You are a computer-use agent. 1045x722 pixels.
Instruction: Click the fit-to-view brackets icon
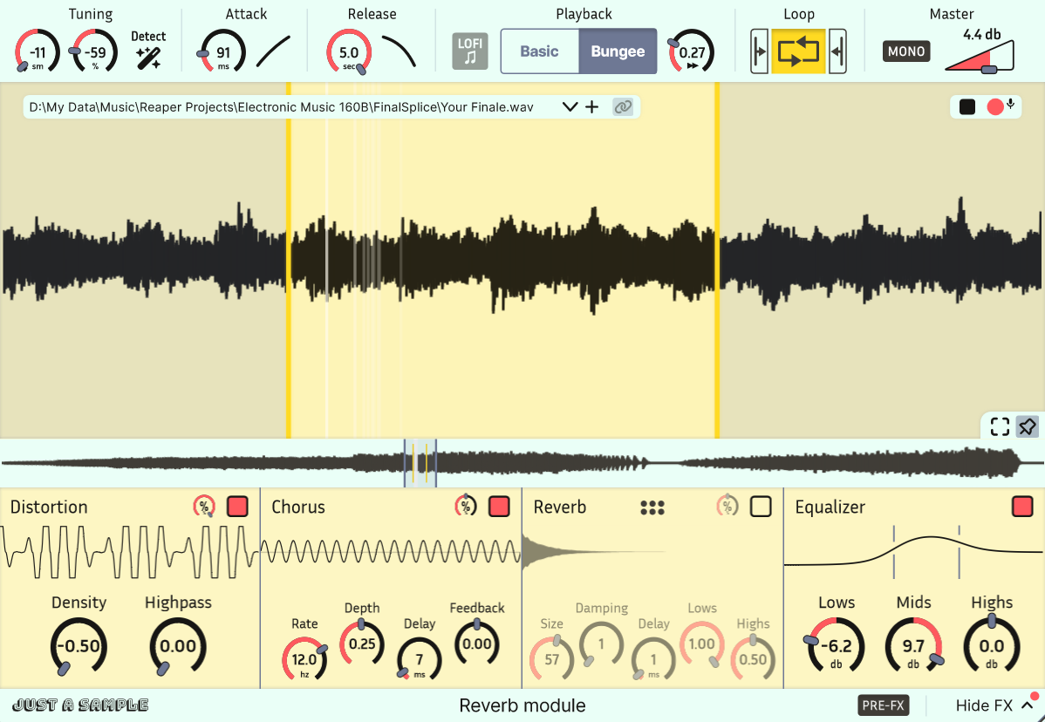[1000, 426]
